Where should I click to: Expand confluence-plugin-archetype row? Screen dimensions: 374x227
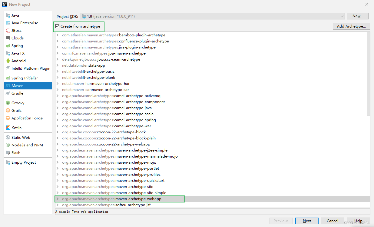[57, 41]
